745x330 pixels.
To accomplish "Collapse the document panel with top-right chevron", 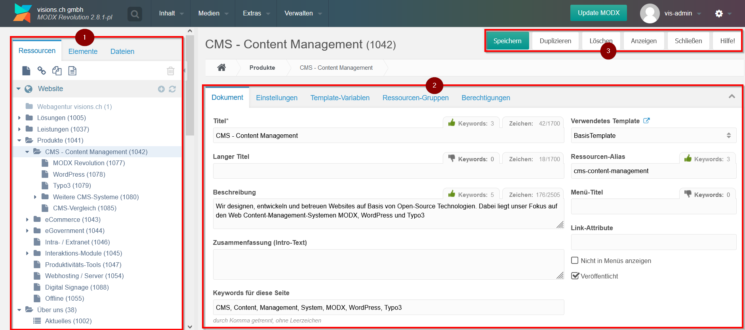I will 732,96.
